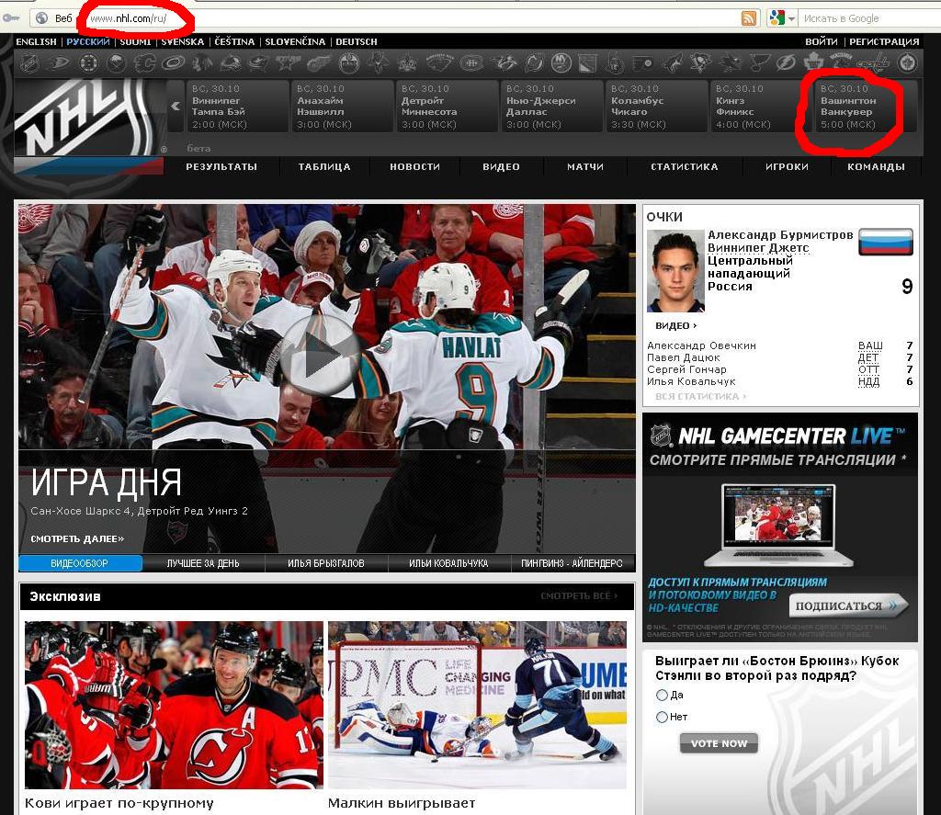Click the Chicago Blackhawks logo

201,62
